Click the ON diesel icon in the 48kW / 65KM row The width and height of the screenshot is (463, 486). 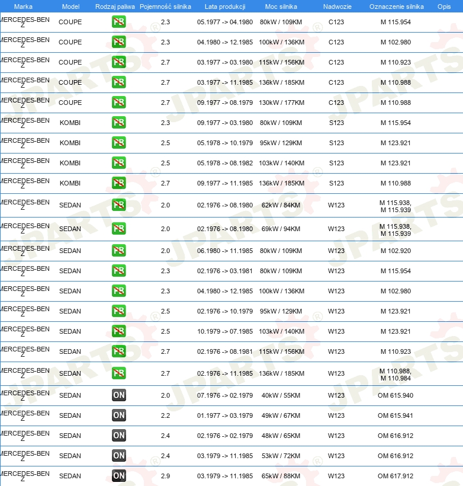[x=119, y=436]
